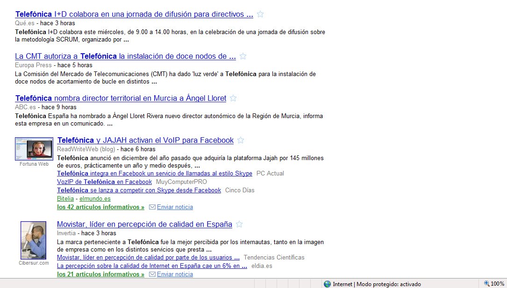Click the PC Actual source label
507x288 pixels.
(270, 173)
